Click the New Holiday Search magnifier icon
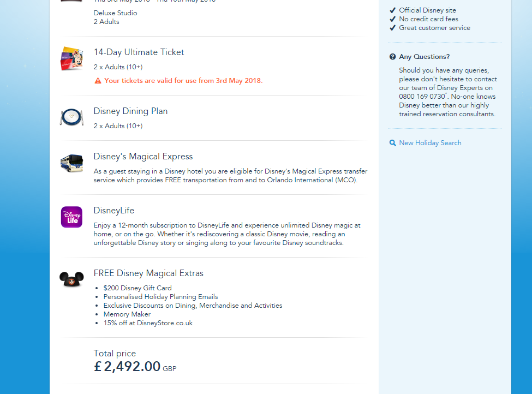Viewport: 532px width, 394px height. 393,143
